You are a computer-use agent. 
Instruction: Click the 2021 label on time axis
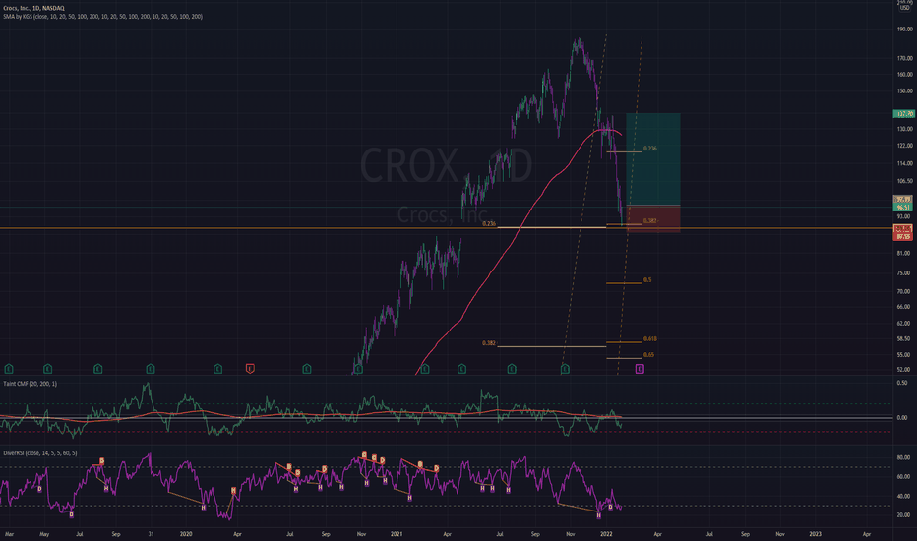tap(397, 534)
